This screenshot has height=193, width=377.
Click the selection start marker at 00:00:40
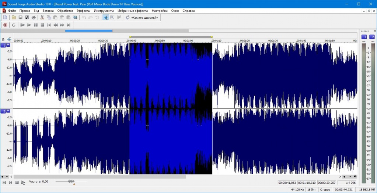tap(130, 37)
